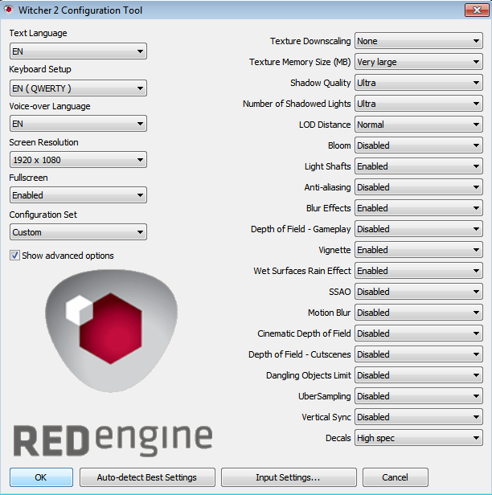Open the Decals dropdown
Image resolution: width=492 pixels, height=495 pixels.
[419, 437]
